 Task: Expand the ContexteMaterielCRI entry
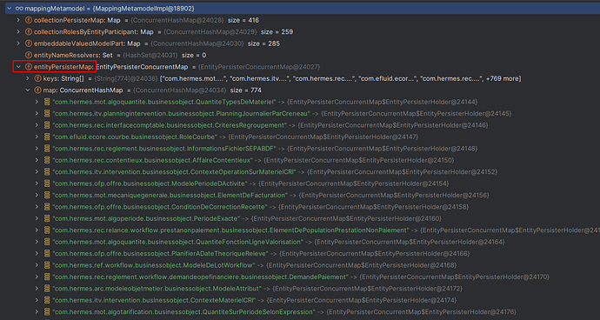37,300
